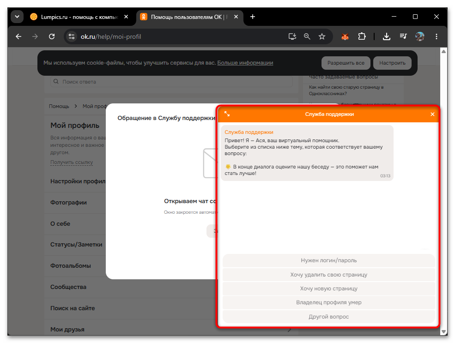
Task: Open Как найти свою старую страницу question
Action: (x=346, y=90)
